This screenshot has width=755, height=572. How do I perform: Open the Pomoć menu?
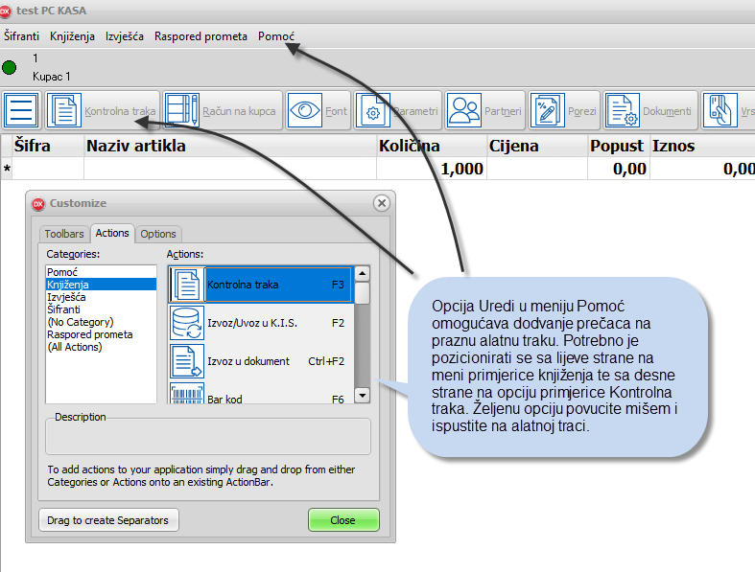click(276, 36)
